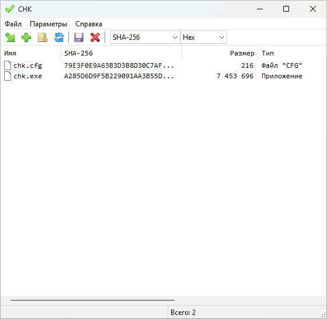Click the red X delete icon

(95, 37)
